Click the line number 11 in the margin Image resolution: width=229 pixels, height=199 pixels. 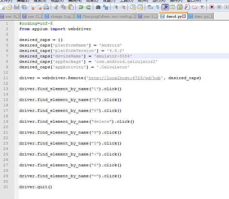[x=6, y=78]
